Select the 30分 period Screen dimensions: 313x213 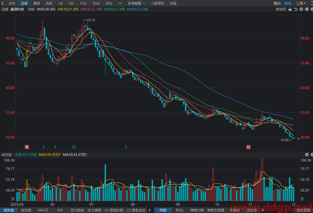pyautogui.click(x=96, y=3)
